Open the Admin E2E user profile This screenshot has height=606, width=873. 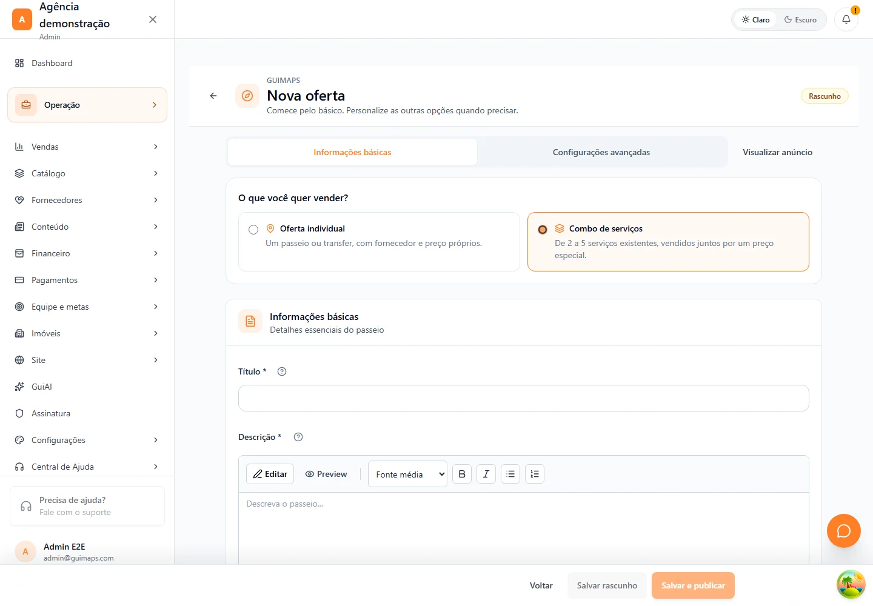(x=87, y=551)
